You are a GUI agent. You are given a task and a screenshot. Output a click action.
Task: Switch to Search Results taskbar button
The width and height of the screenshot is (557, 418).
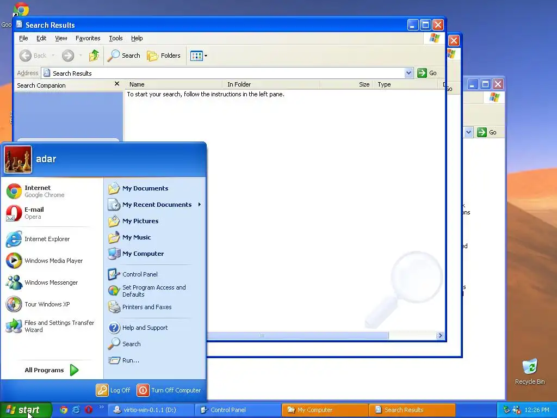click(412, 410)
